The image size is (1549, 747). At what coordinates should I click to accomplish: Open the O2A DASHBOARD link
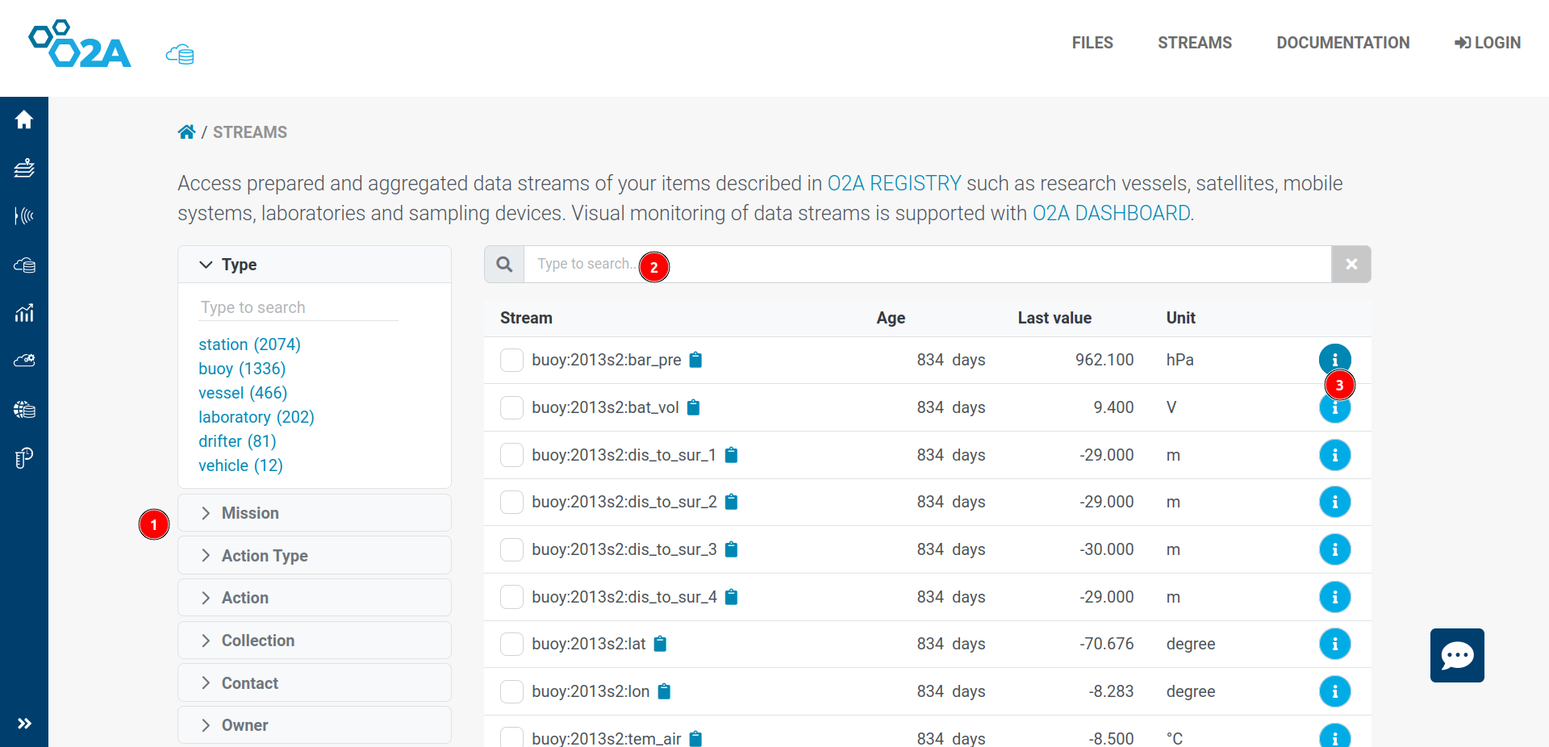tap(1111, 213)
